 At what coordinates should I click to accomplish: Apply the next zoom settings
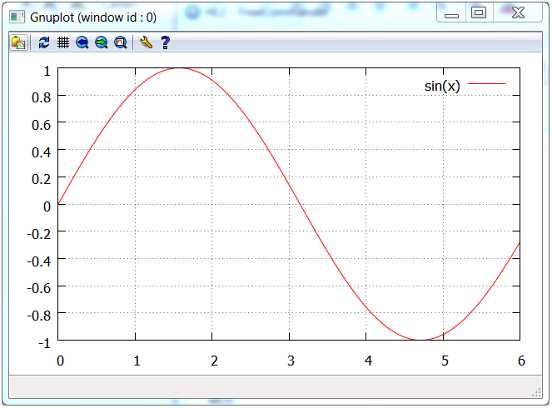click(102, 42)
